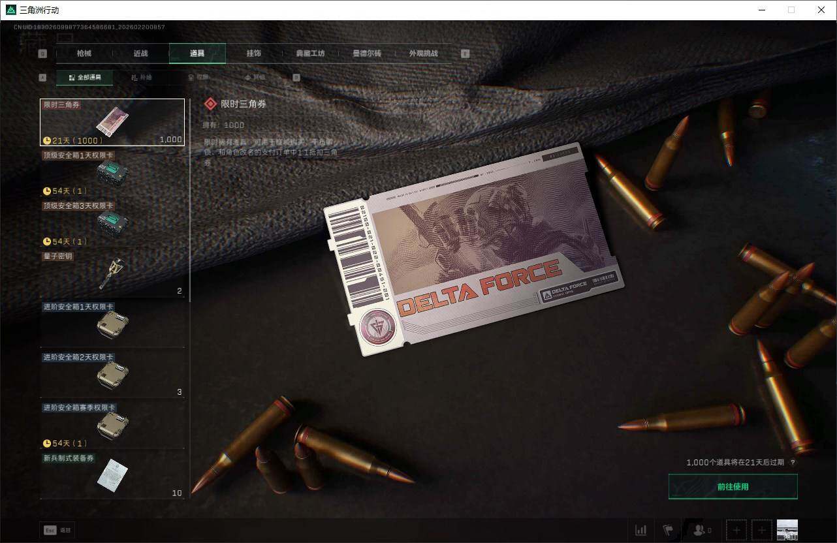Open the player avatar thumbnail
The image size is (837, 543).
click(787, 530)
